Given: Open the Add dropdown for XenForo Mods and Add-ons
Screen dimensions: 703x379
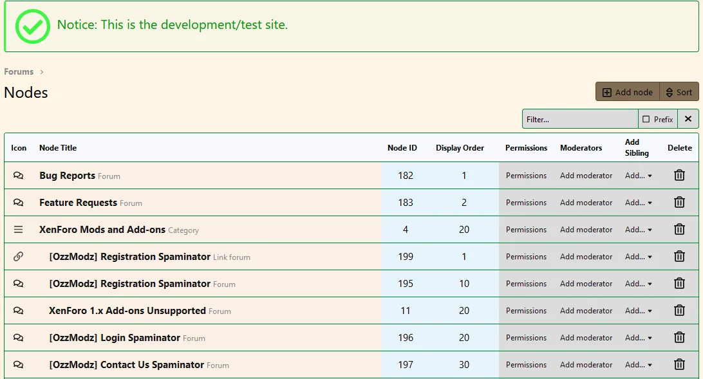Looking at the screenshot, I should [x=638, y=229].
